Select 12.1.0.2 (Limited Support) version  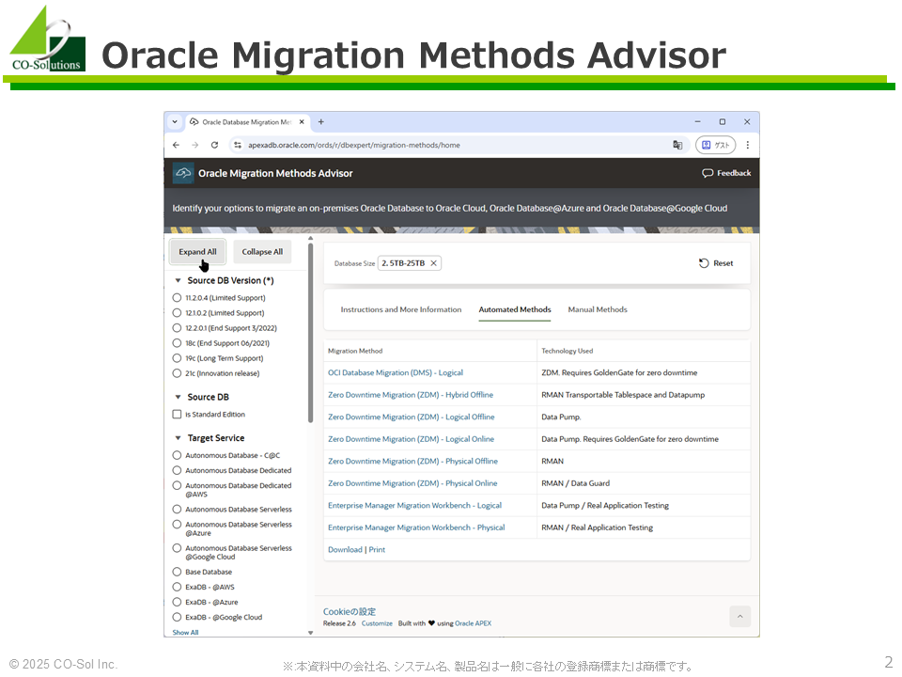click(178, 312)
